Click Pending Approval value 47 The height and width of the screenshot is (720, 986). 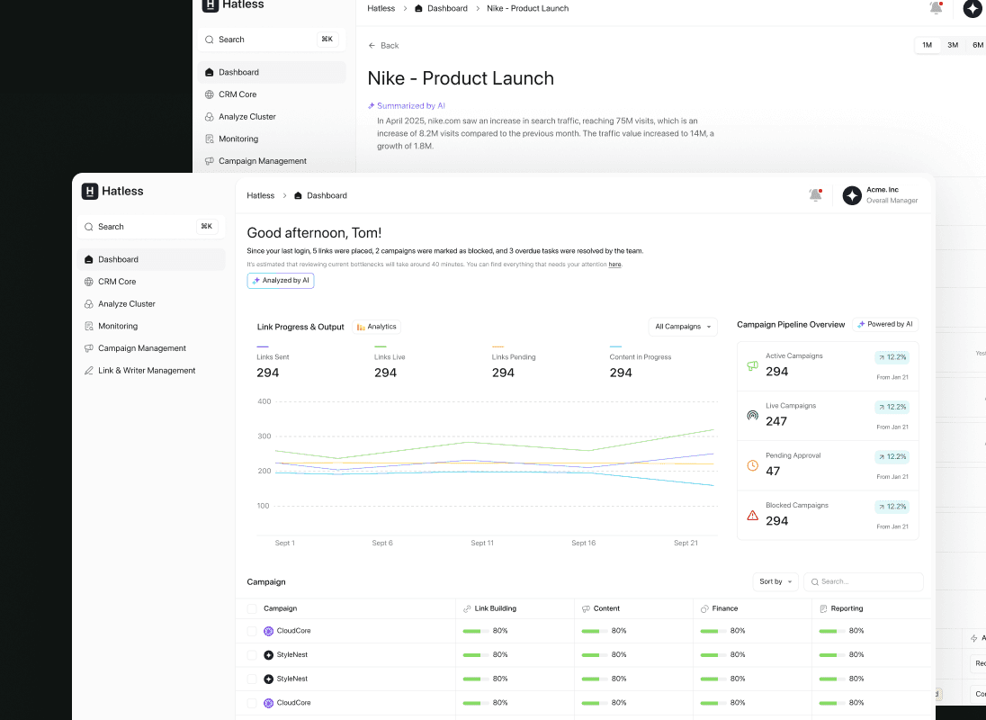tap(773, 471)
